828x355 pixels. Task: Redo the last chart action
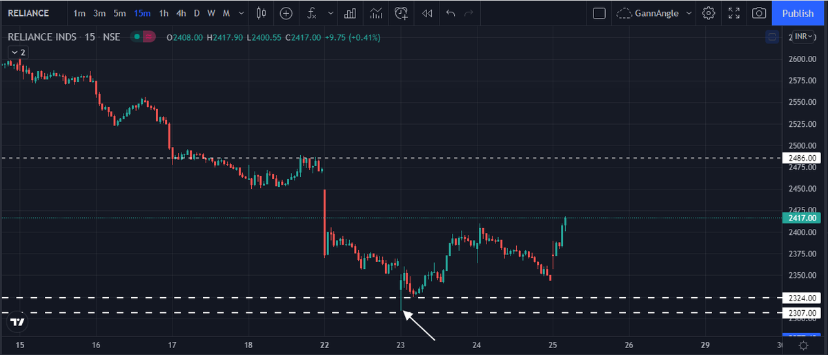click(469, 13)
